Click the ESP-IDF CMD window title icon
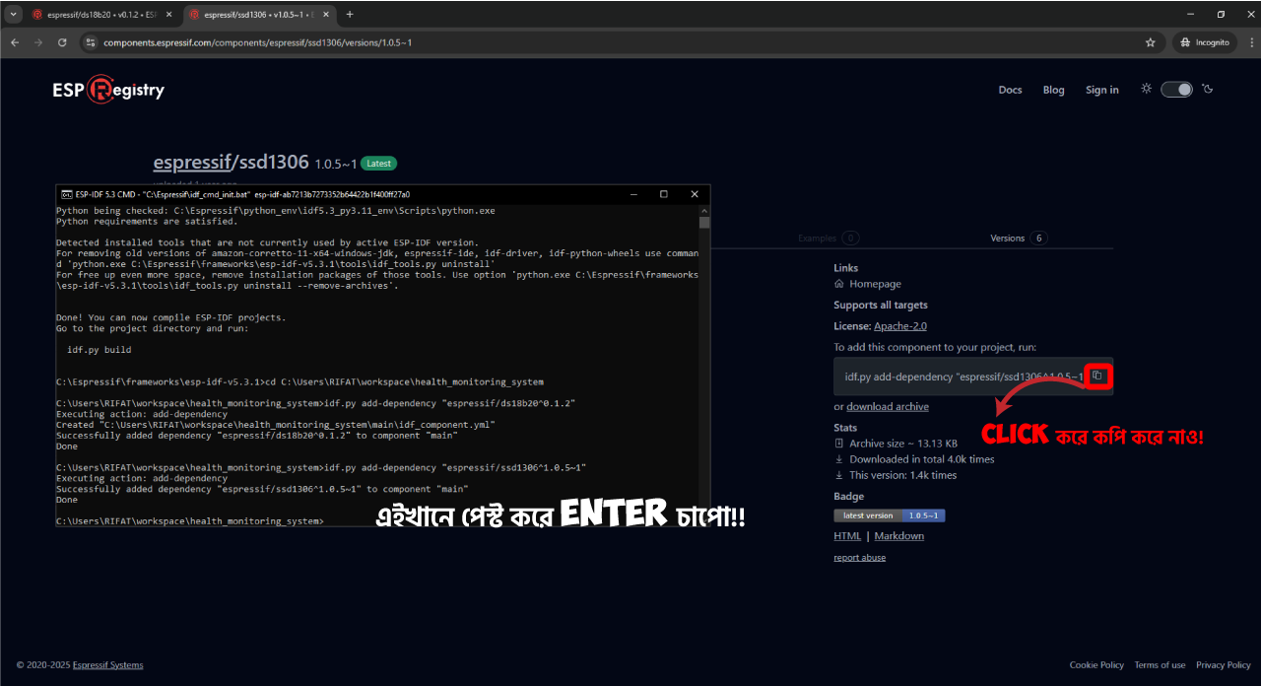This screenshot has width=1261, height=686. [66, 194]
